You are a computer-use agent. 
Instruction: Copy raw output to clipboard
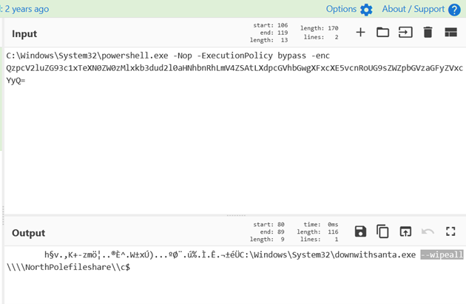pyautogui.click(x=382, y=232)
